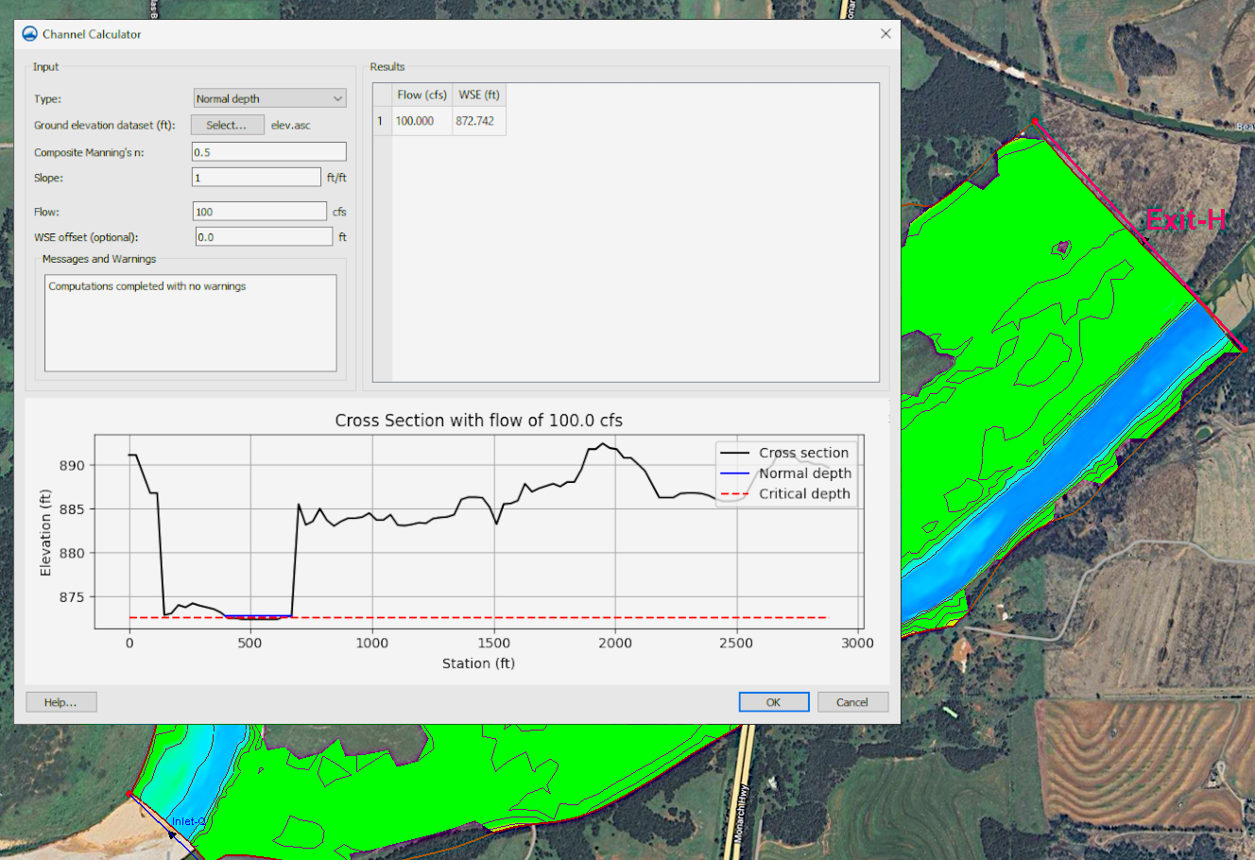Focus the Slope input box

(256, 178)
